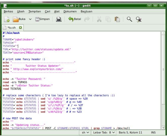Click scrollbar up arrow
The height and width of the screenshot is (137, 167).
(163, 33)
